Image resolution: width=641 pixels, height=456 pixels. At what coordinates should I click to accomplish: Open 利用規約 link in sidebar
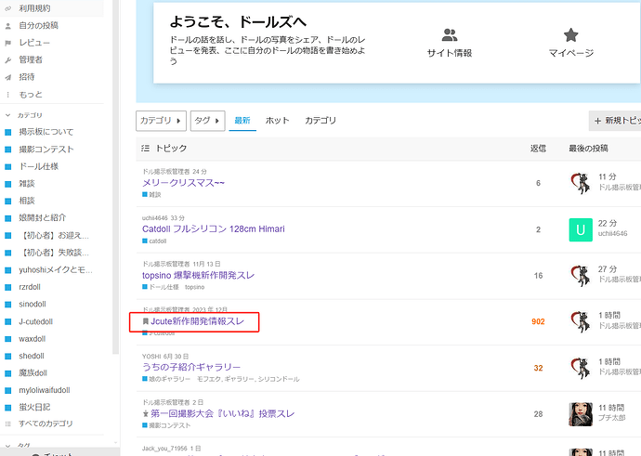click(x=34, y=8)
